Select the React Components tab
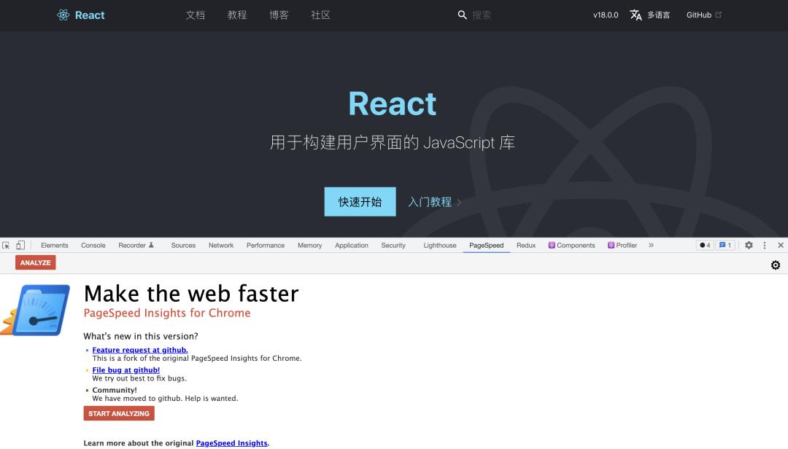This screenshot has width=788, height=449. click(572, 246)
